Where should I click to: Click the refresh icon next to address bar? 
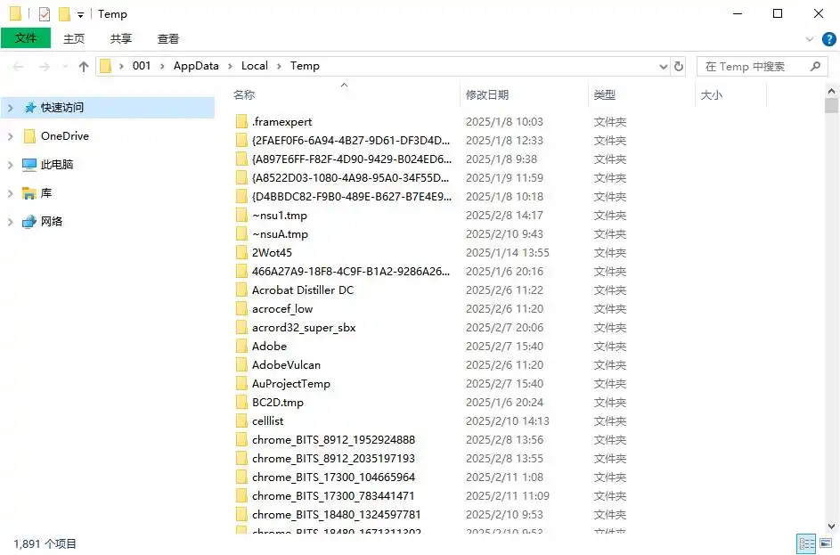(677, 65)
